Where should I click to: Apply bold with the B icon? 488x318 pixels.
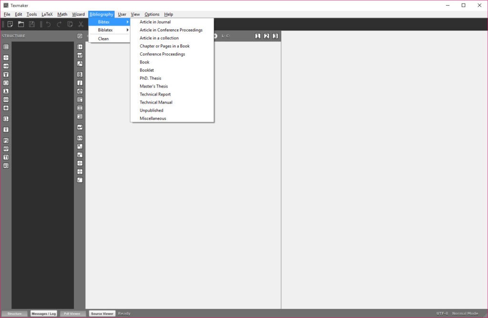click(x=80, y=75)
